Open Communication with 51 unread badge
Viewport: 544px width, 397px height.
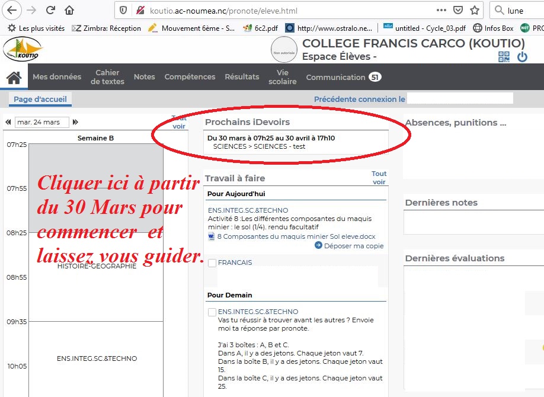(x=343, y=77)
